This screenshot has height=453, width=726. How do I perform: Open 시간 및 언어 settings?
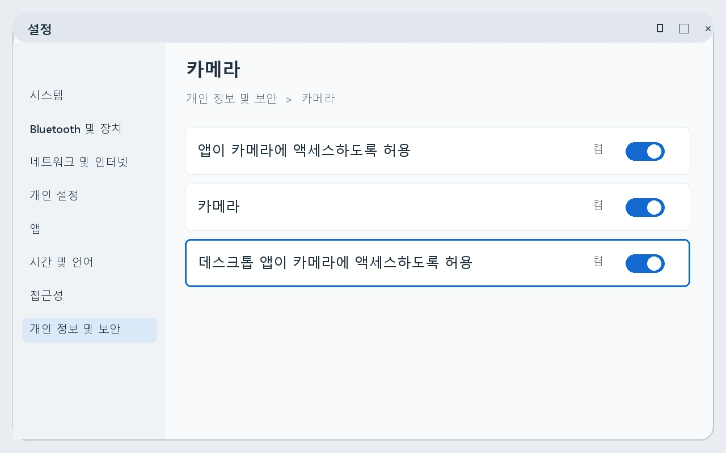[x=90, y=262]
